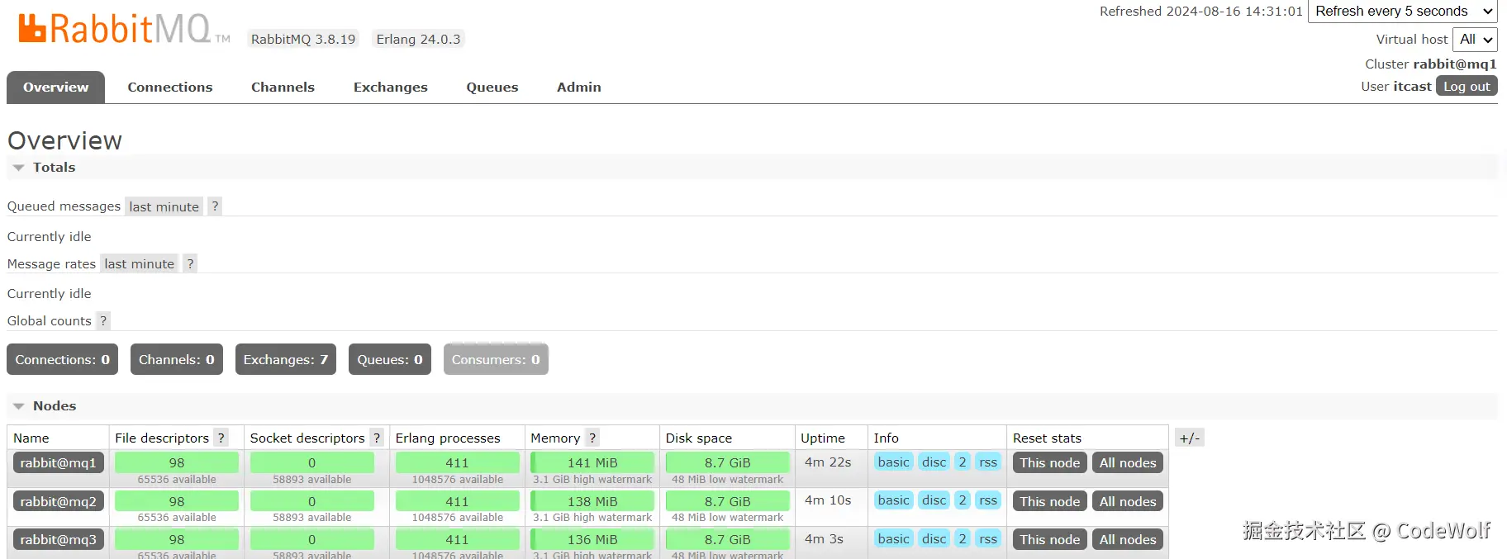The width and height of the screenshot is (1507, 559).
Task: Click the rss tag for rabbit@mq1
Action: point(988,462)
